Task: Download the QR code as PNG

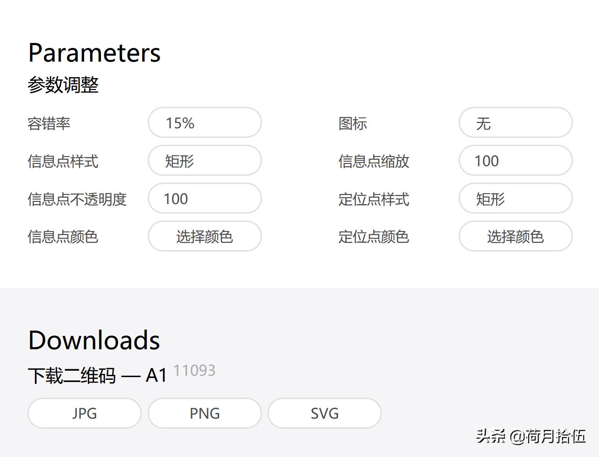Action: (x=204, y=413)
